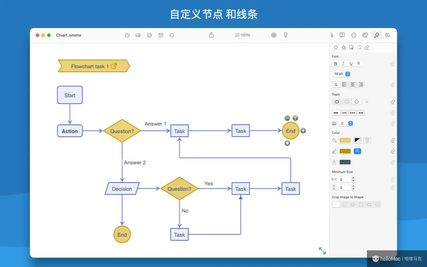Open the comment notes panel icon

click(x=342, y=35)
